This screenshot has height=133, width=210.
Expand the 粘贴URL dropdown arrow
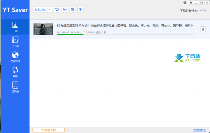[x=50, y=10]
